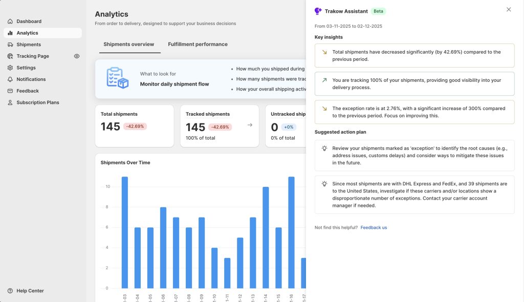This screenshot has height=302, width=524.
Task: Click the Trakow Assistant sparkle icon
Action: point(318,11)
